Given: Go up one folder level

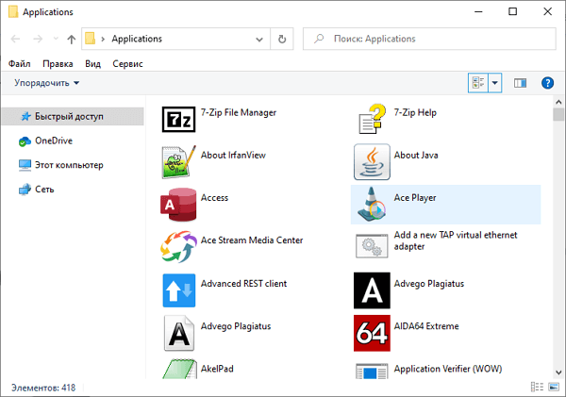Looking at the screenshot, I should point(72,39).
